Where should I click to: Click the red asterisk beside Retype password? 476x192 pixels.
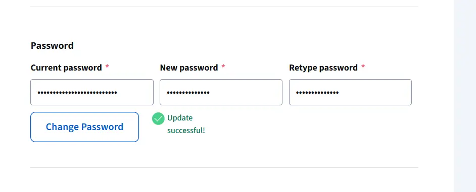(x=363, y=67)
